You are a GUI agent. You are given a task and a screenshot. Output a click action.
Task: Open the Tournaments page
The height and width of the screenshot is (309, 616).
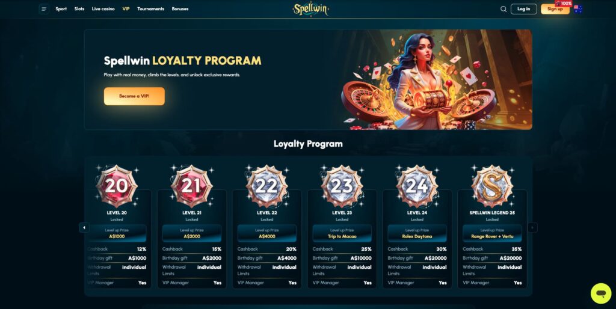(x=150, y=9)
